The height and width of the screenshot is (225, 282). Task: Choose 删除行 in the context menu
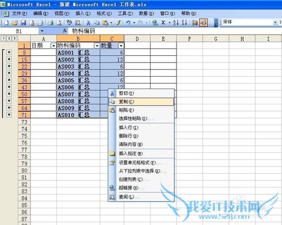pyautogui.click(x=141, y=136)
